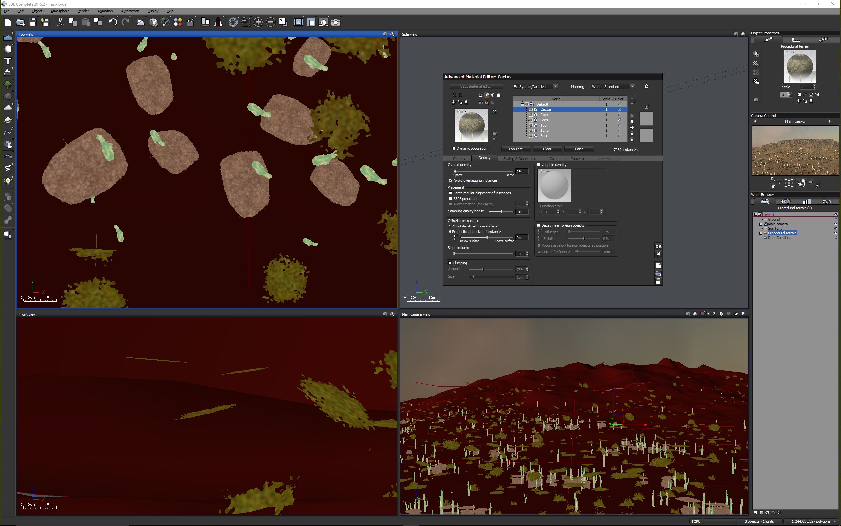Click the Undo arrow in toolbar
Screen dimensions: 841x526
(113, 22)
